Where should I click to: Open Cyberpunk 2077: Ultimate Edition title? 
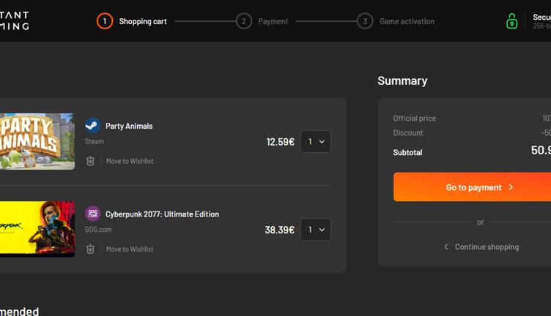(x=163, y=214)
